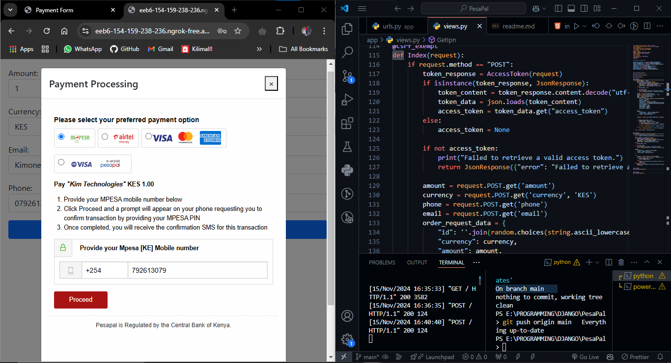Click the red Proceed button
The image size is (671, 363).
[x=81, y=300]
